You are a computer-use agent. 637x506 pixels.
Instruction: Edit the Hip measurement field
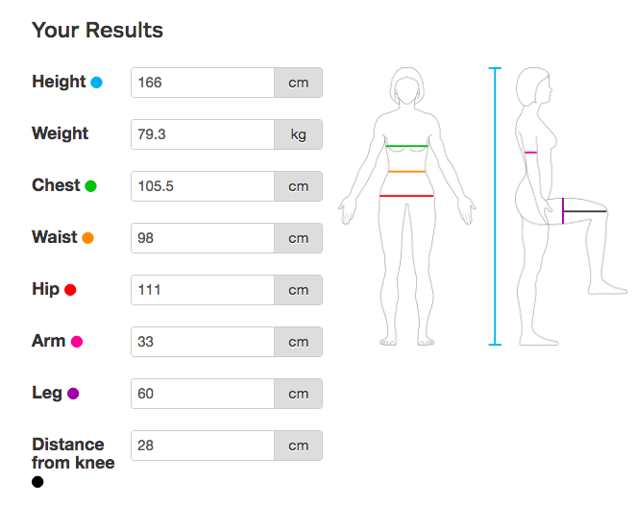[203, 290]
